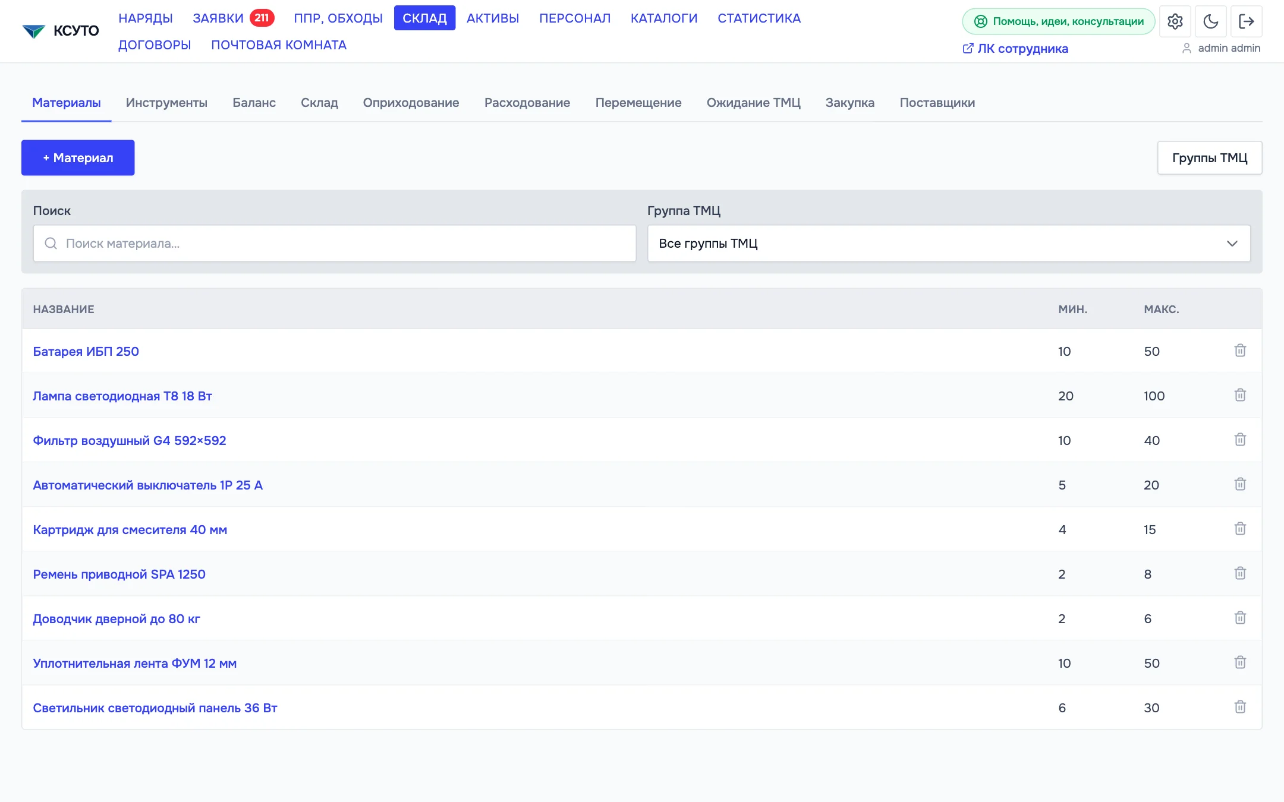Open ЗАЯВКИ menu with 211 badge
The image size is (1284, 802).
[x=233, y=18]
